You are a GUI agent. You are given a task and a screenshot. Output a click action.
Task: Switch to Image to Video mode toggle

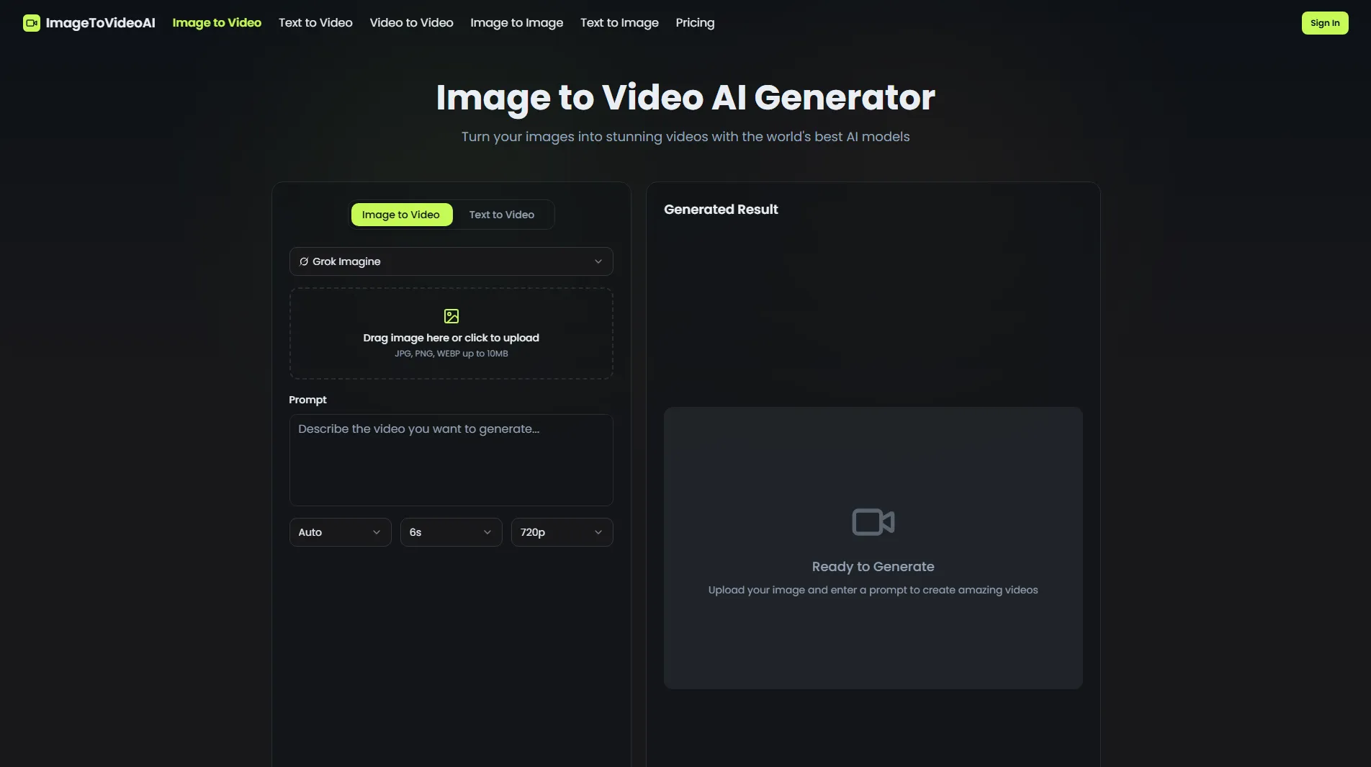[401, 215]
